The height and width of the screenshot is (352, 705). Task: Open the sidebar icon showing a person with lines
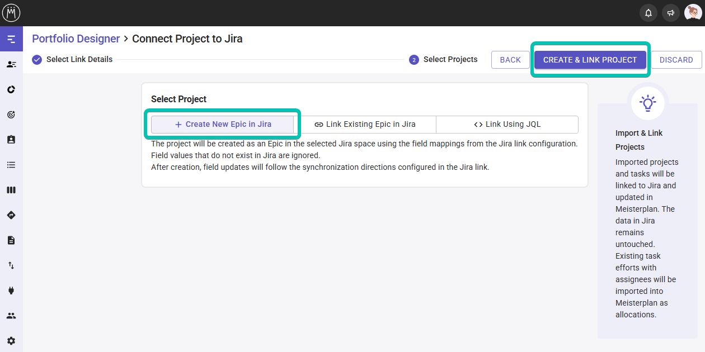point(11,64)
